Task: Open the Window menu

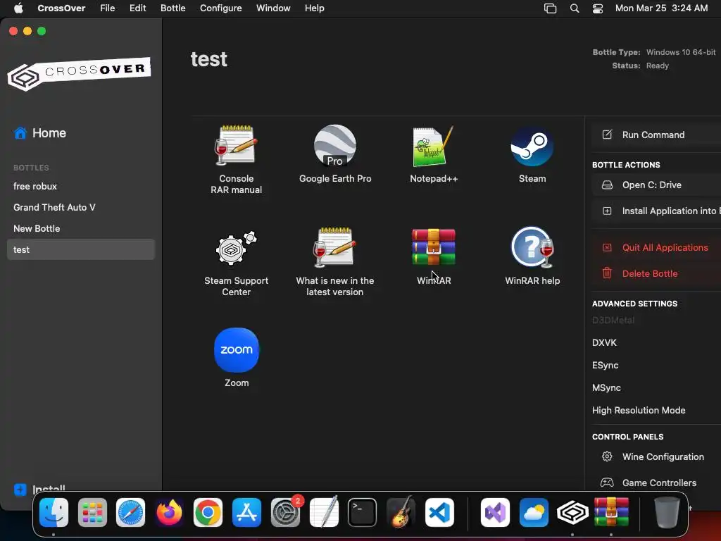Action: click(x=273, y=8)
